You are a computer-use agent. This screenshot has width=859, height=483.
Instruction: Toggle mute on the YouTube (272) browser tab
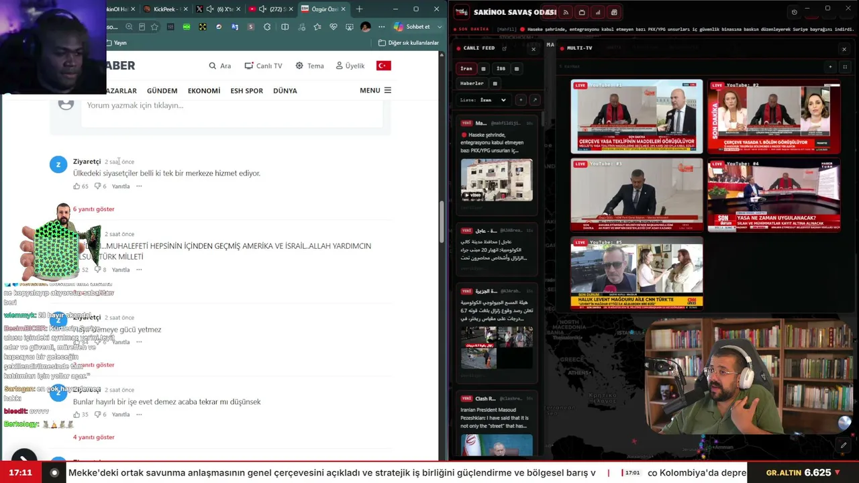tap(262, 9)
